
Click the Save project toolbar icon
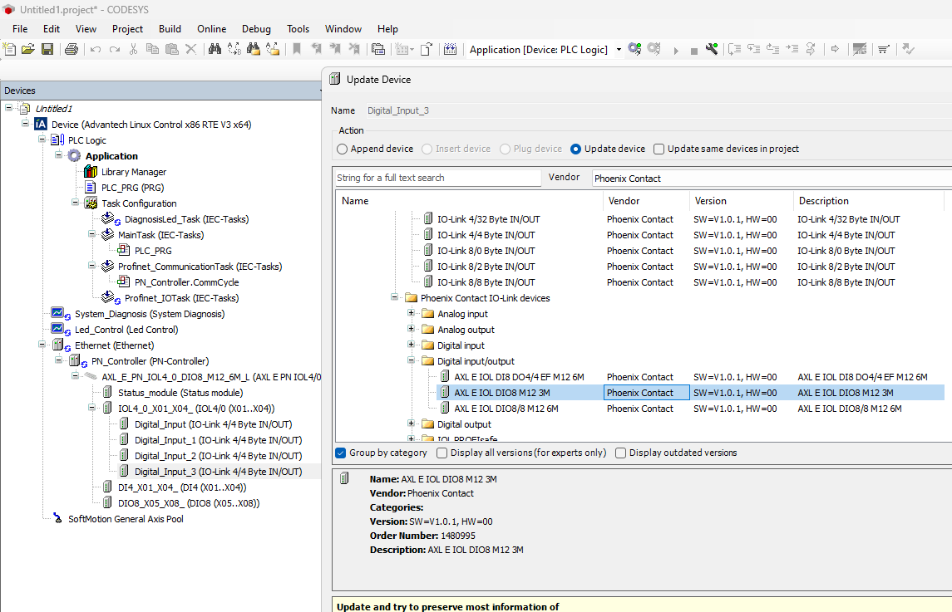(47, 50)
